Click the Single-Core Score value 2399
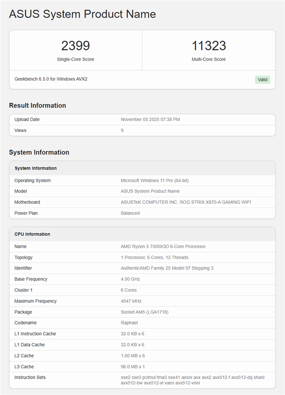This screenshot has width=285, height=395. (x=76, y=46)
